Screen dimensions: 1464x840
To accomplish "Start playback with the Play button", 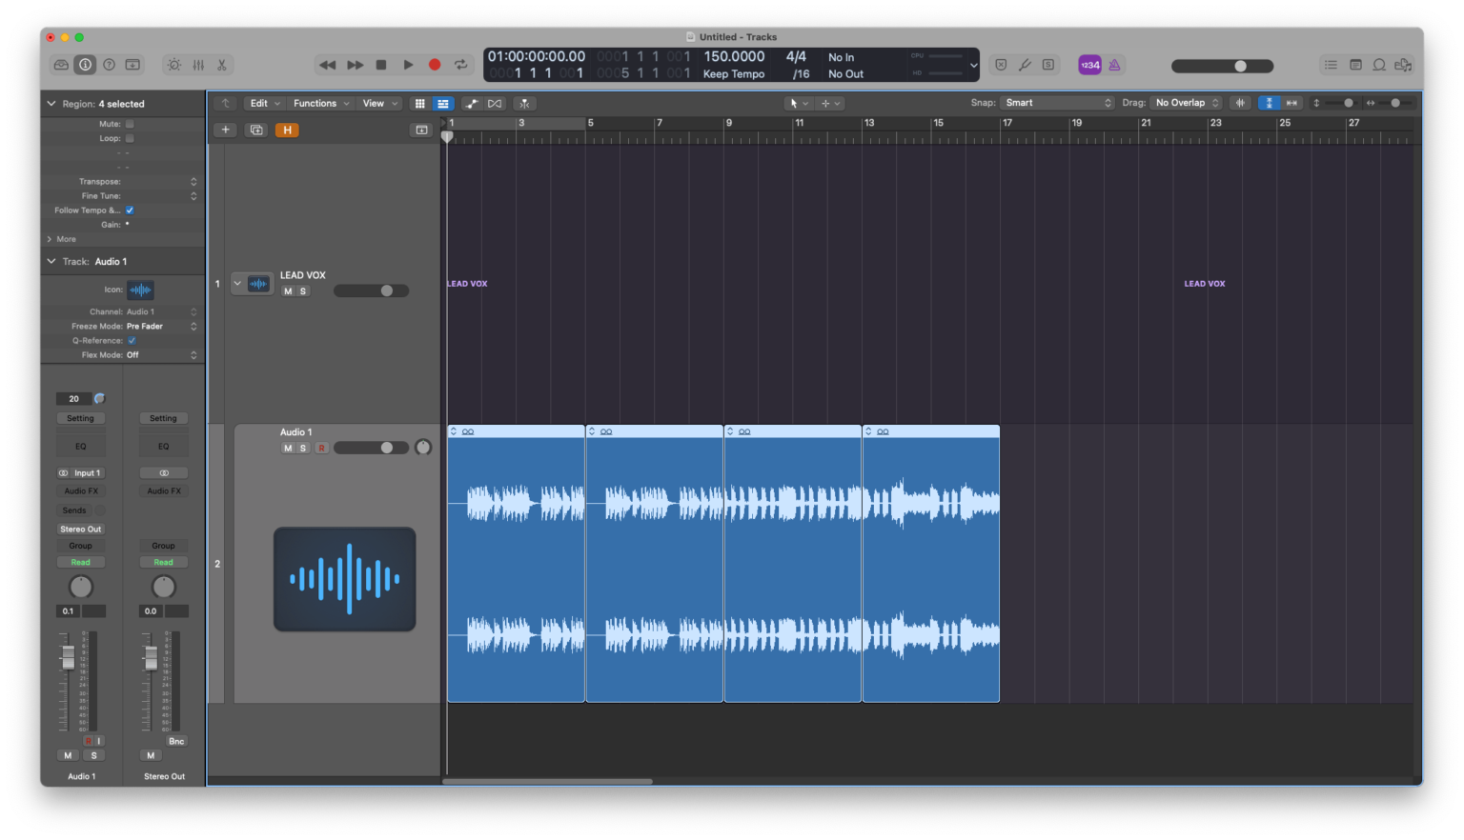I will point(408,65).
